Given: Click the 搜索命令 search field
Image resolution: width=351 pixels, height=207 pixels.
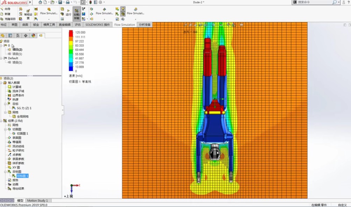Looking at the screenshot, I should tap(316, 2).
